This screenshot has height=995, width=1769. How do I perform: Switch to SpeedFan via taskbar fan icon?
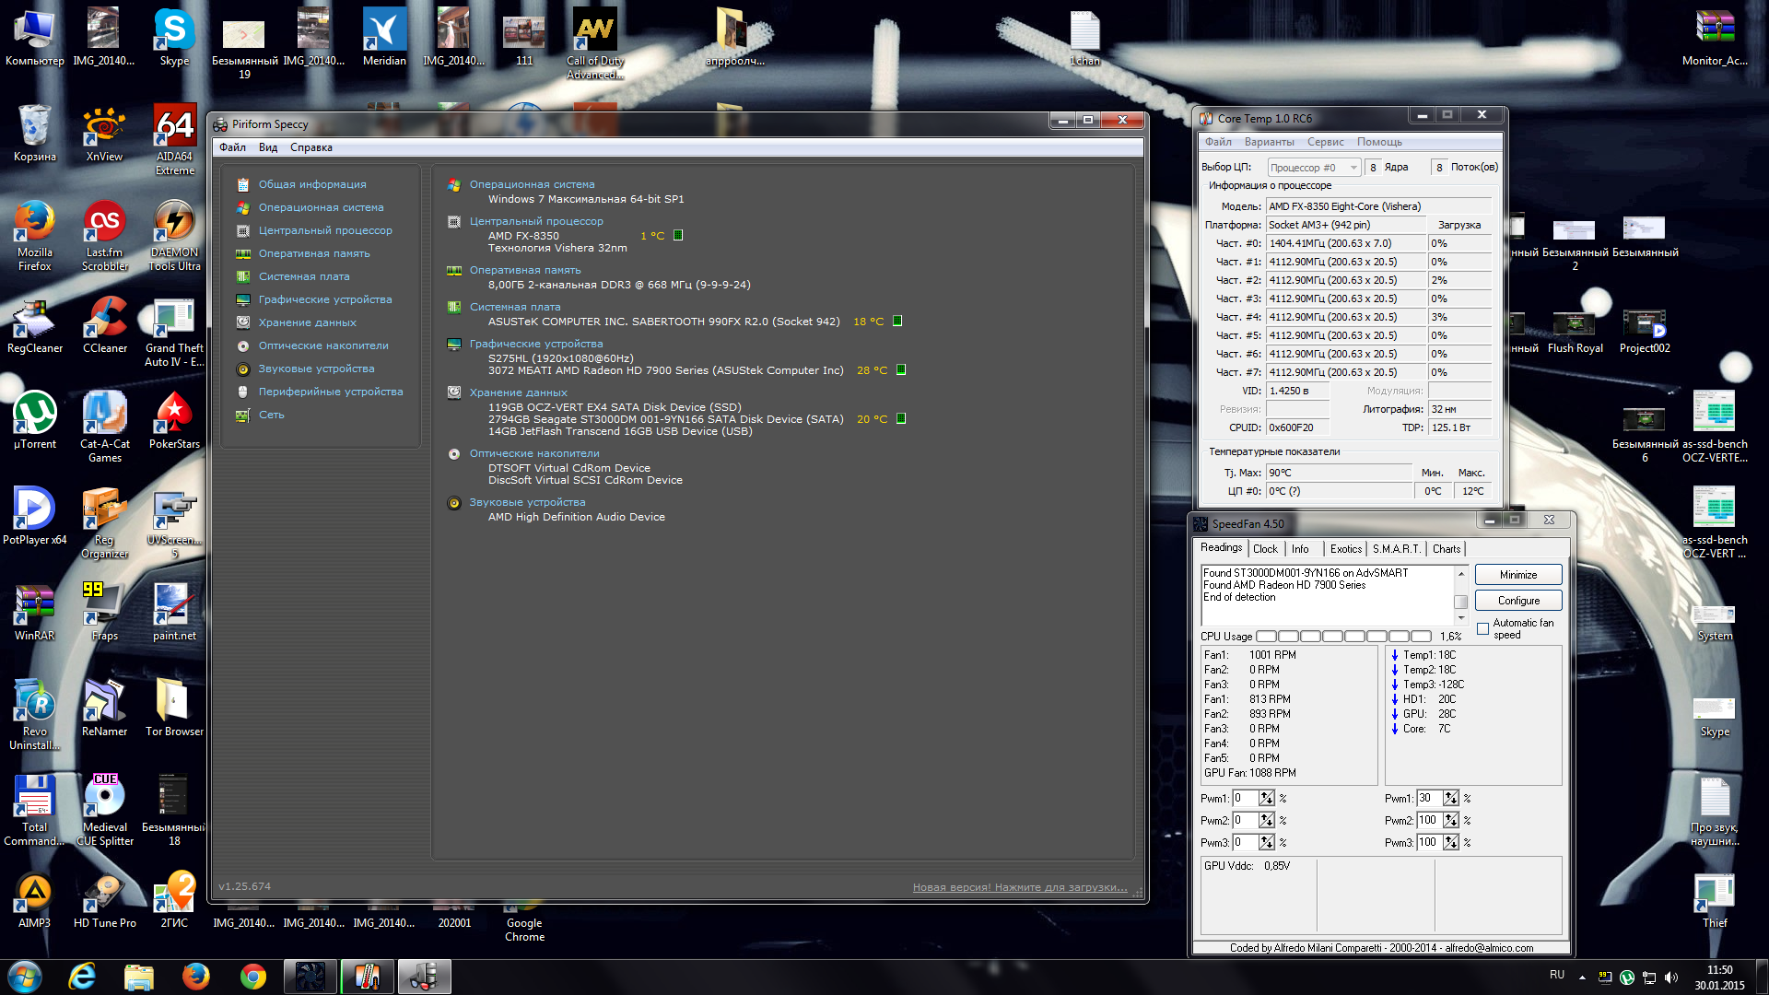point(310,977)
